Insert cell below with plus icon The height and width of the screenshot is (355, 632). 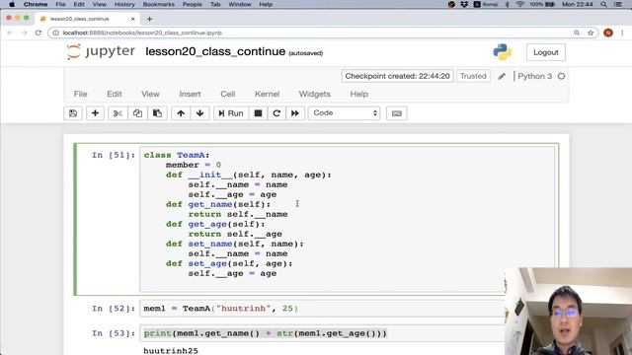(x=95, y=113)
